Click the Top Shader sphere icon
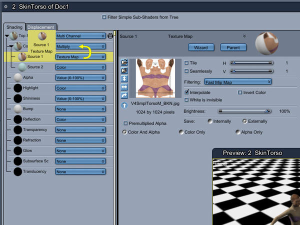The image size is (300, 225). [x=13, y=36]
